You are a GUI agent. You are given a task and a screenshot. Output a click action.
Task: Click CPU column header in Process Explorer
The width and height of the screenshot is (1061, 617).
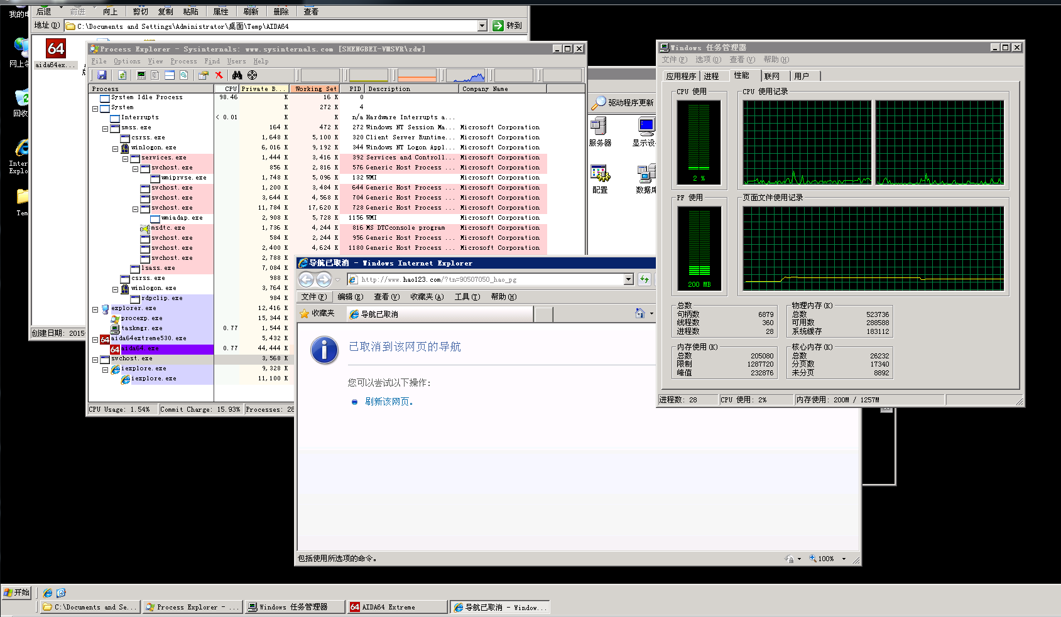(227, 89)
